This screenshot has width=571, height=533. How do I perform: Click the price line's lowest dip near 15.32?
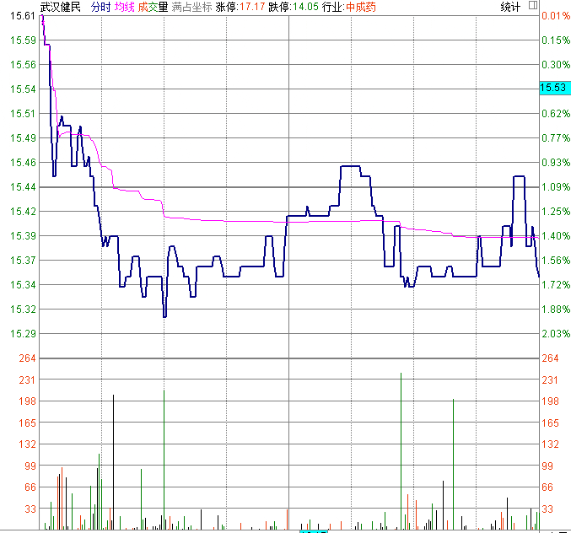[164, 316]
